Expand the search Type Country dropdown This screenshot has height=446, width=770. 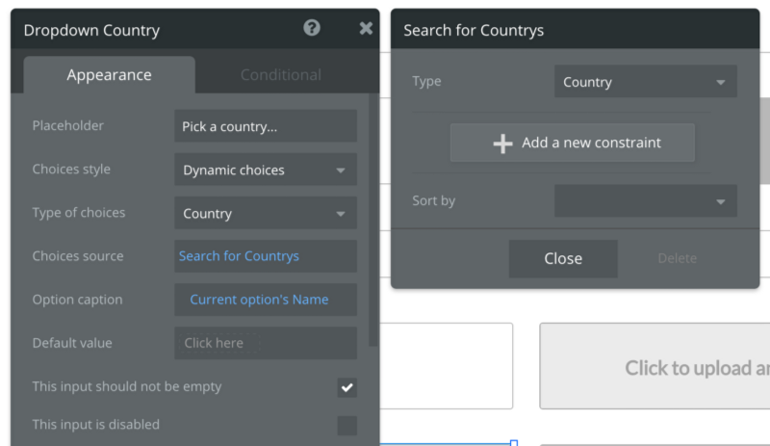click(645, 82)
